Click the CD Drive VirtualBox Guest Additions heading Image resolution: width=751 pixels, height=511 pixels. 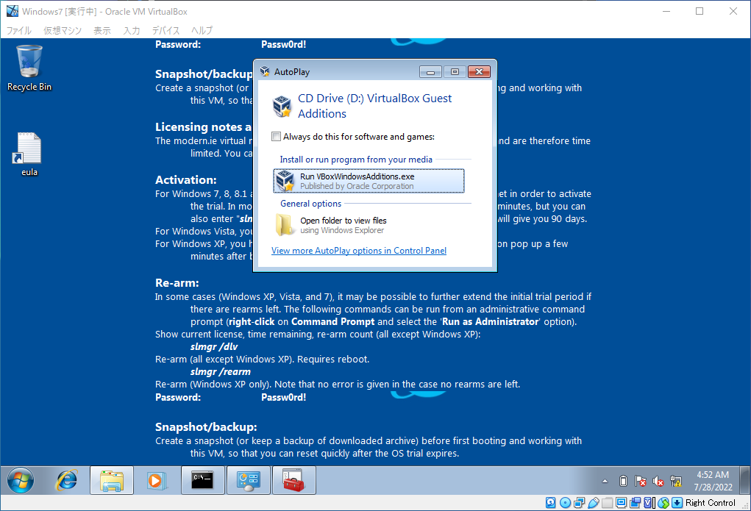[374, 106]
